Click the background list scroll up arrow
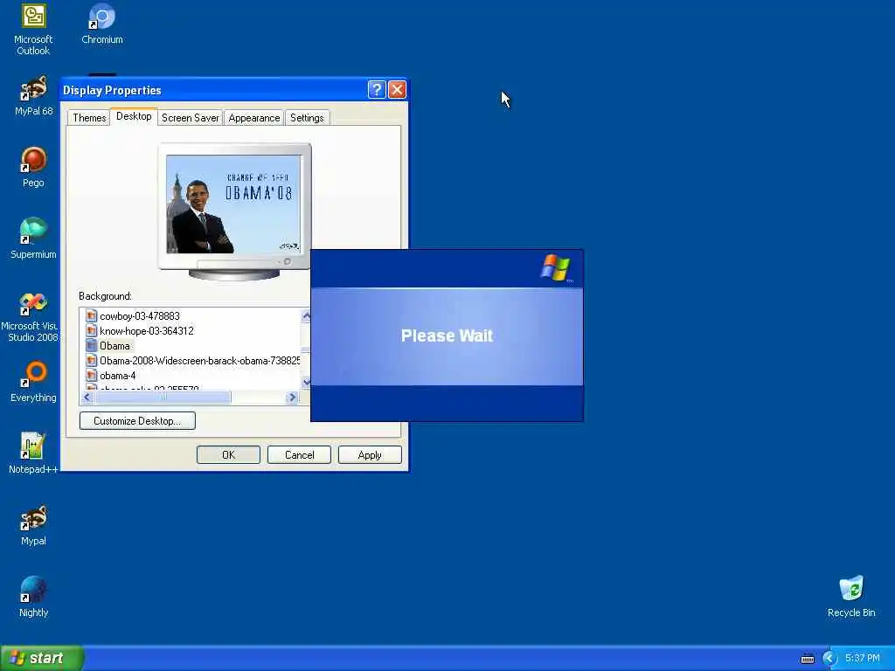895x671 pixels. [306, 315]
